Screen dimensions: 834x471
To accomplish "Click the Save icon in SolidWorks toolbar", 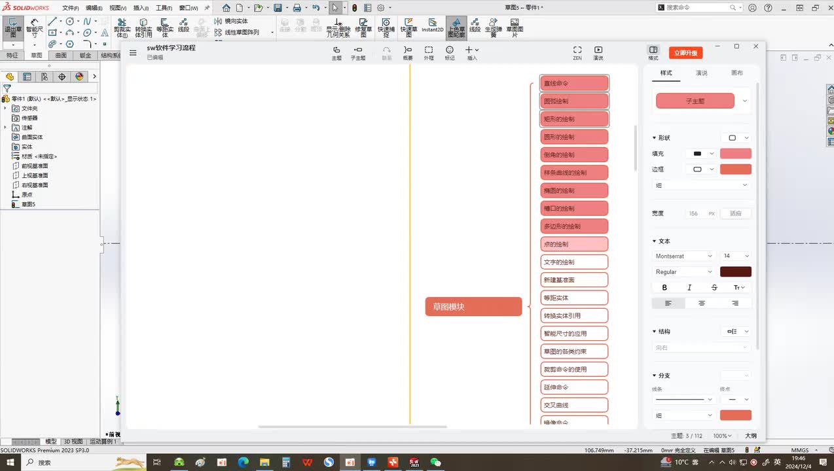I will 278,8.
